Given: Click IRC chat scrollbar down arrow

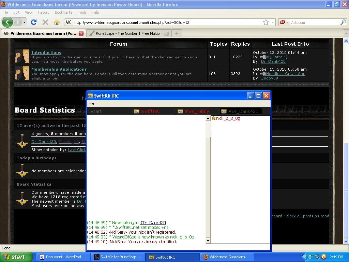Looking at the screenshot, I should (x=208, y=241).
